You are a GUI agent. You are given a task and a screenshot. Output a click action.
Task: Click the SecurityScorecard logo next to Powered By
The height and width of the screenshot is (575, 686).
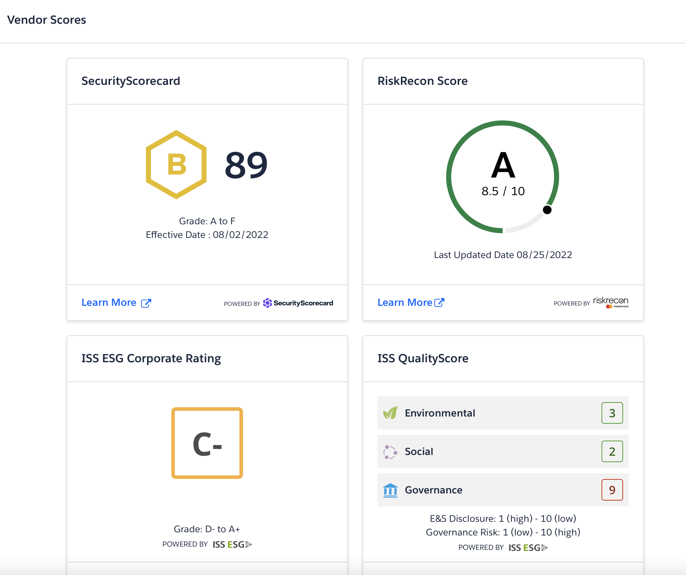point(298,303)
